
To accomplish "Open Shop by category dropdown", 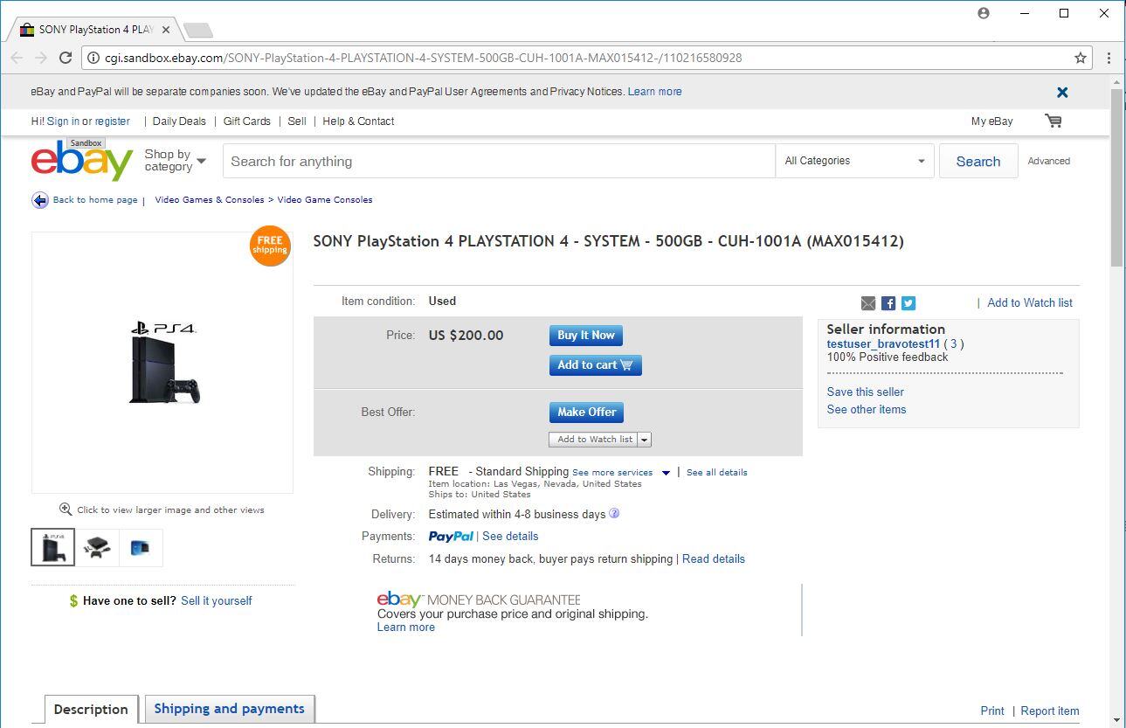I will (x=175, y=161).
